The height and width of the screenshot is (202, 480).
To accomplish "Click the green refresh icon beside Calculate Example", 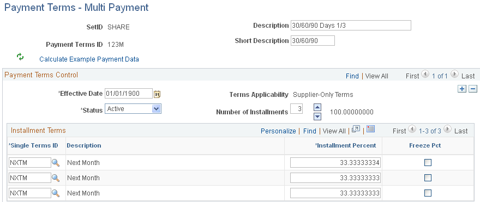I will pyautogui.click(x=20, y=57).
